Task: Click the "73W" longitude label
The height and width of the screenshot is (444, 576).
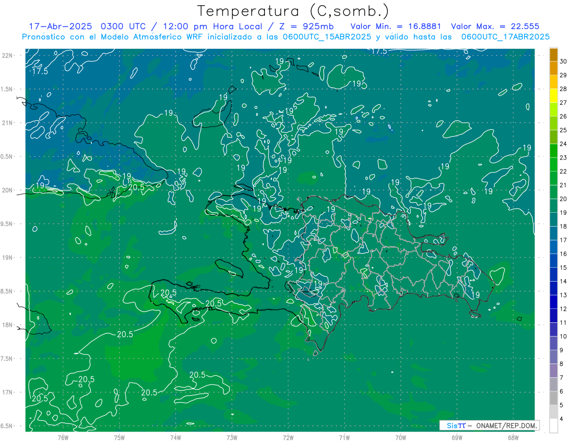Action: coord(232,437)
